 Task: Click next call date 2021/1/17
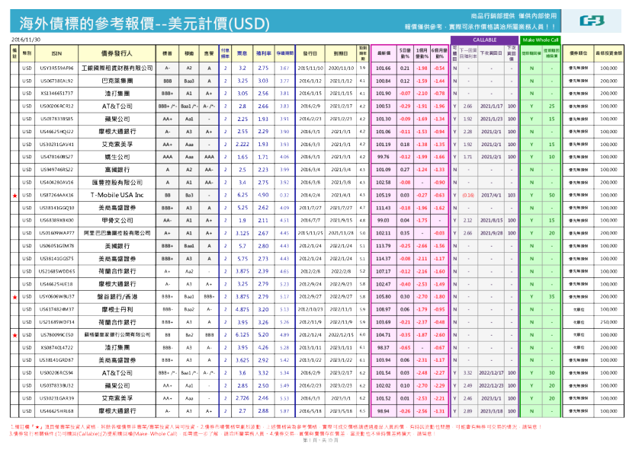pos(491,107)
